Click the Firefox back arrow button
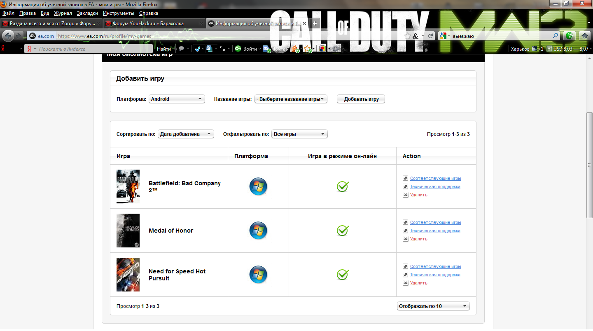Viewport: 593px width, 331px height. tap(9, 36)
